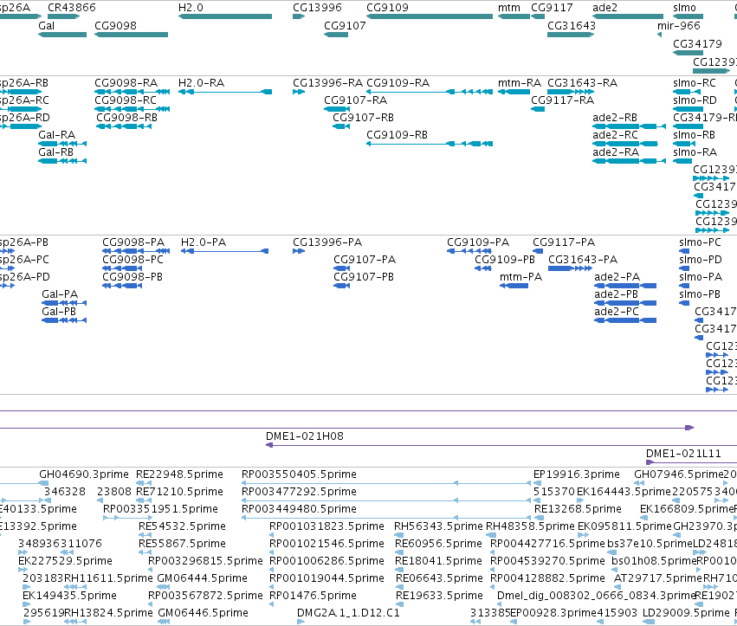The width and height of the screenshot is (737, 626).
Task: Open the CG13996-RA transcript
Action: tap(299, 92)
